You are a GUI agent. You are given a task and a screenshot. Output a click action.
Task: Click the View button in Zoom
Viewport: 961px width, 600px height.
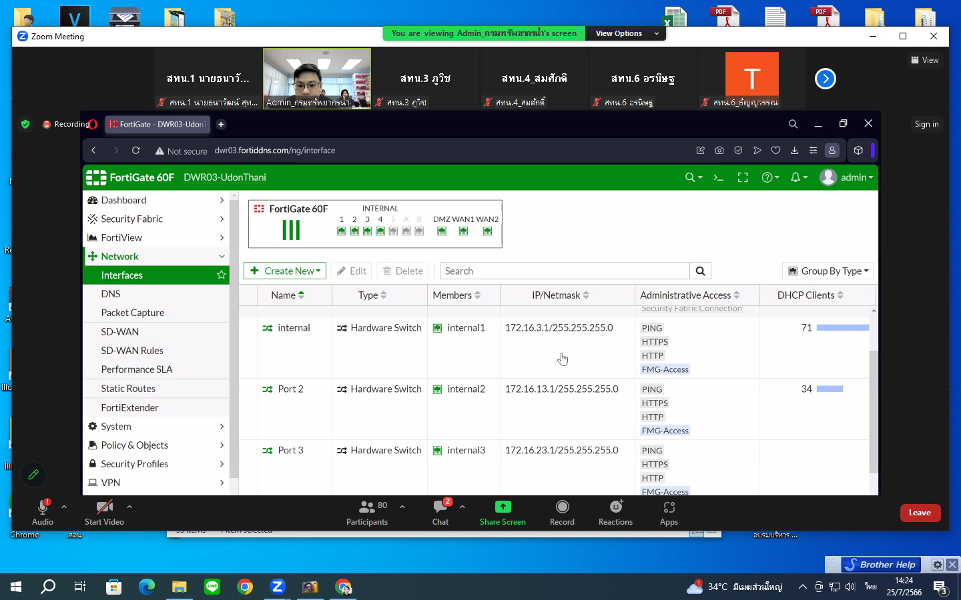(925, 60)
